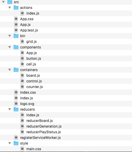Click the containers folder icon
Screen dimensions: 132x152
pyautogui.click(x=16, y=70)
